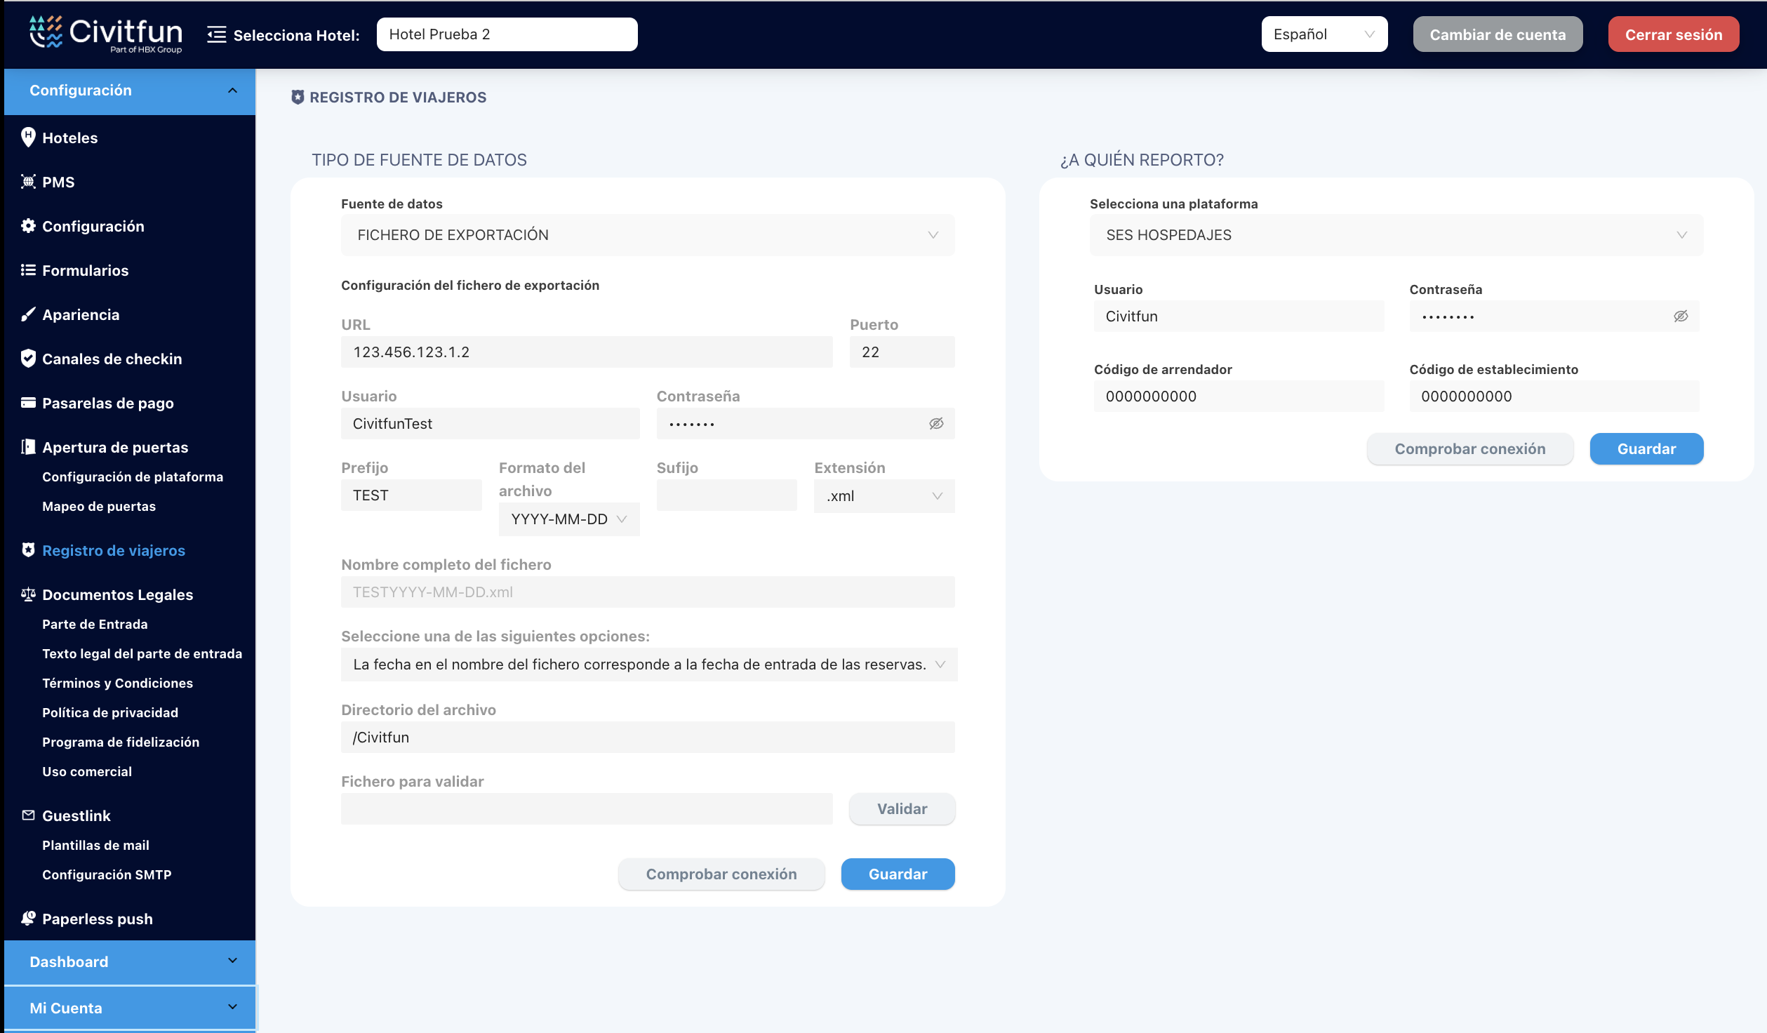This screenshot has height=1033, width=1767.
Task: Click the CivitfunTest Usuario field
Action: [490, 424]
